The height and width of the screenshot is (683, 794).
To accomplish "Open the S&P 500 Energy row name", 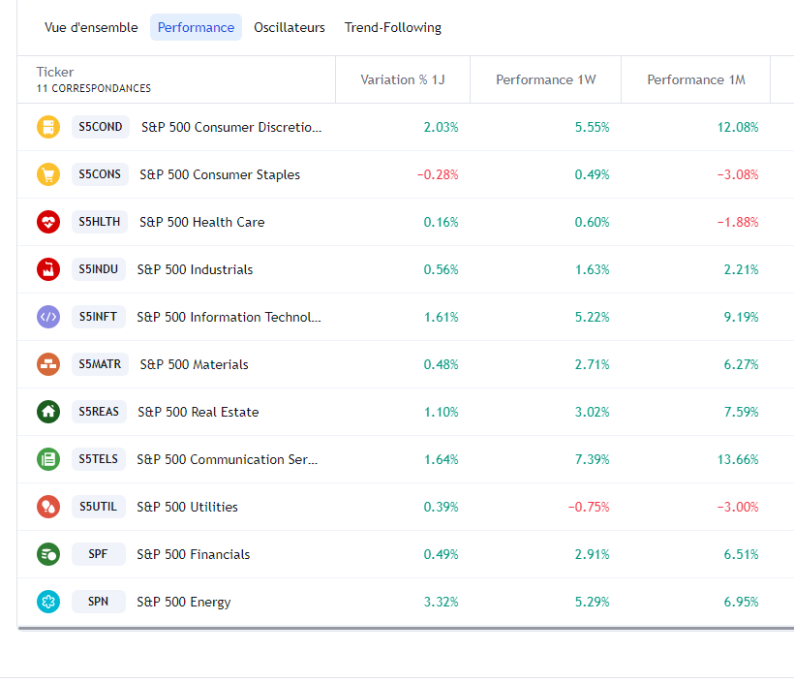I will pyautogui.click(x=184, y=602).
